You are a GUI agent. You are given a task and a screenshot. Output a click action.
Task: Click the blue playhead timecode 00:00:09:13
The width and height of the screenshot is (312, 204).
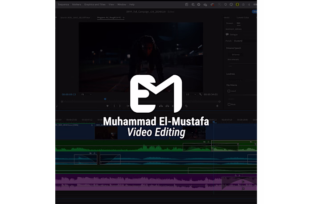(x=69, y=94)
